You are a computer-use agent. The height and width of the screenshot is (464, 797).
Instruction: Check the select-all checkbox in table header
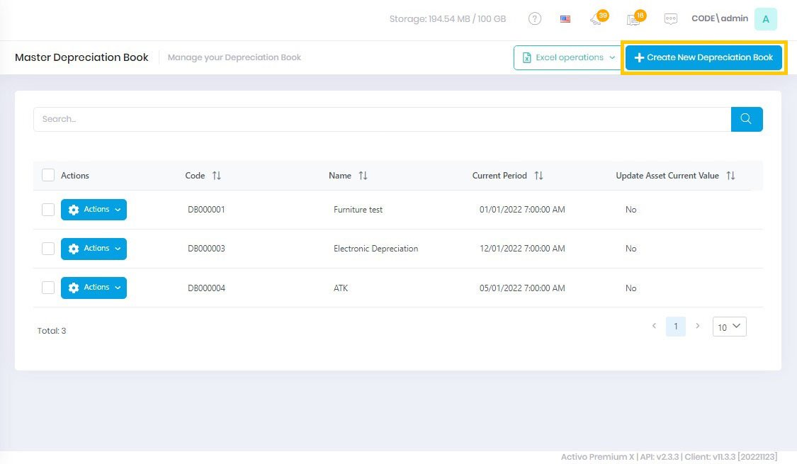(x=47, y=175)
